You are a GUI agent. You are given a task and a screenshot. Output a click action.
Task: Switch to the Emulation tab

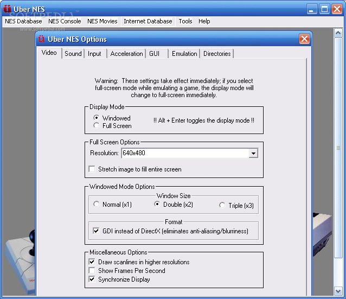tap(184, 54)
